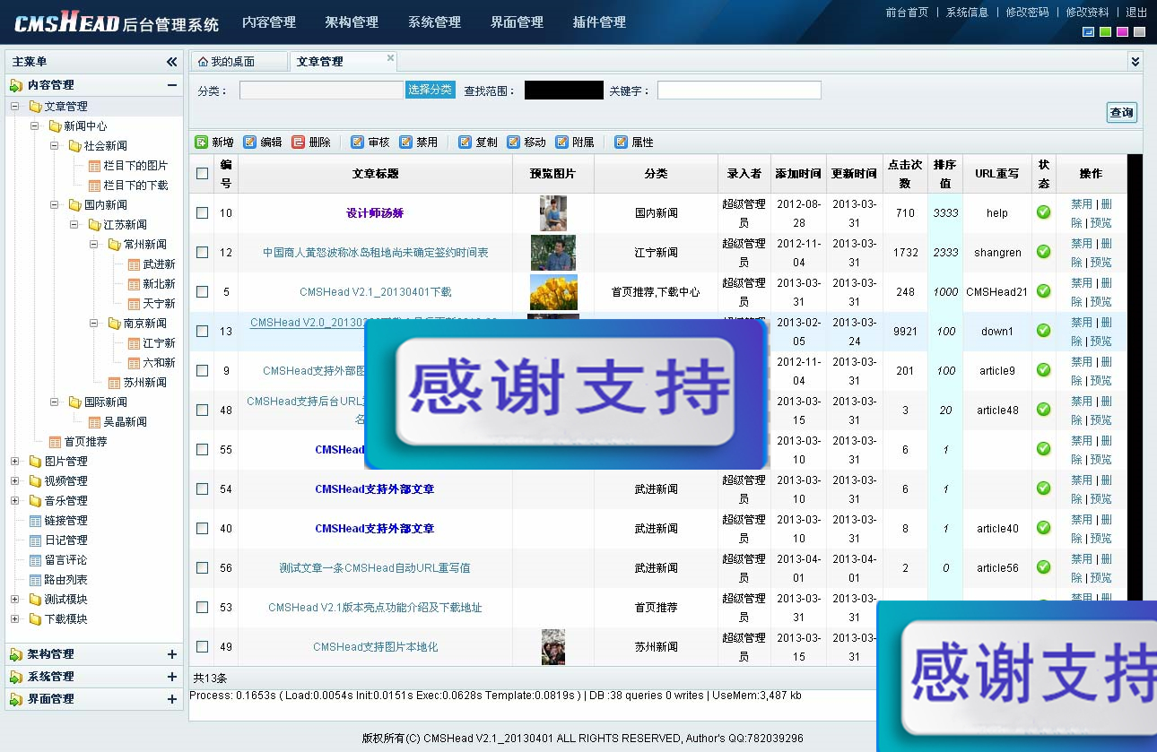The height and width of the screenshot is (752, 1157).
Task: Open the 界面管理 top menu
Action: (x=517, y=22)
